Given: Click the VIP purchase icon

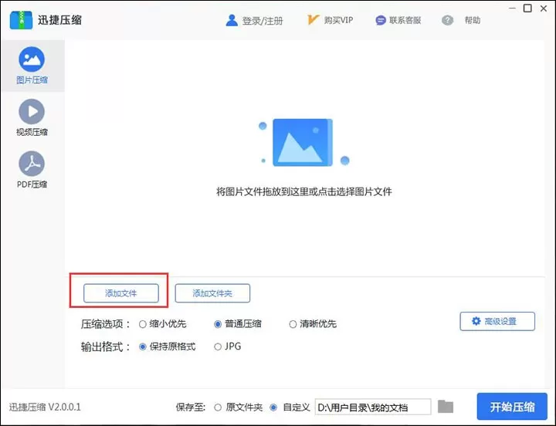Looking at the screenshot, I should (313, 20).
